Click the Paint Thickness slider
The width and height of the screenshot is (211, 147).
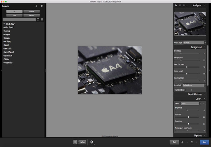[187, 67]
